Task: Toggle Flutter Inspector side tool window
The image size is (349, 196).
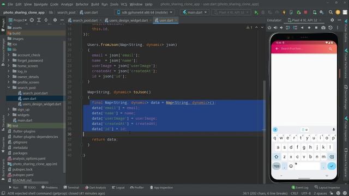Action: (346, 129)
